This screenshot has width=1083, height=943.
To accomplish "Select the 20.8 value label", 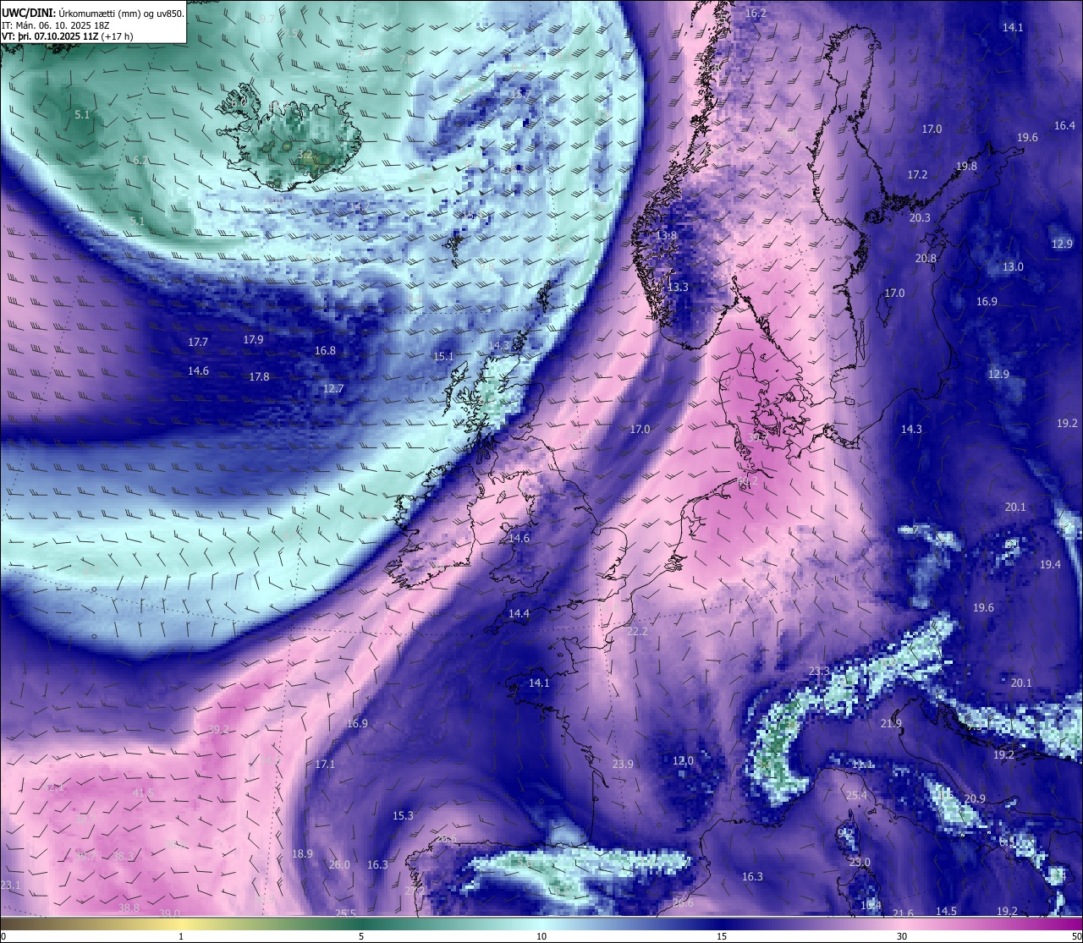I will [926, 259].
